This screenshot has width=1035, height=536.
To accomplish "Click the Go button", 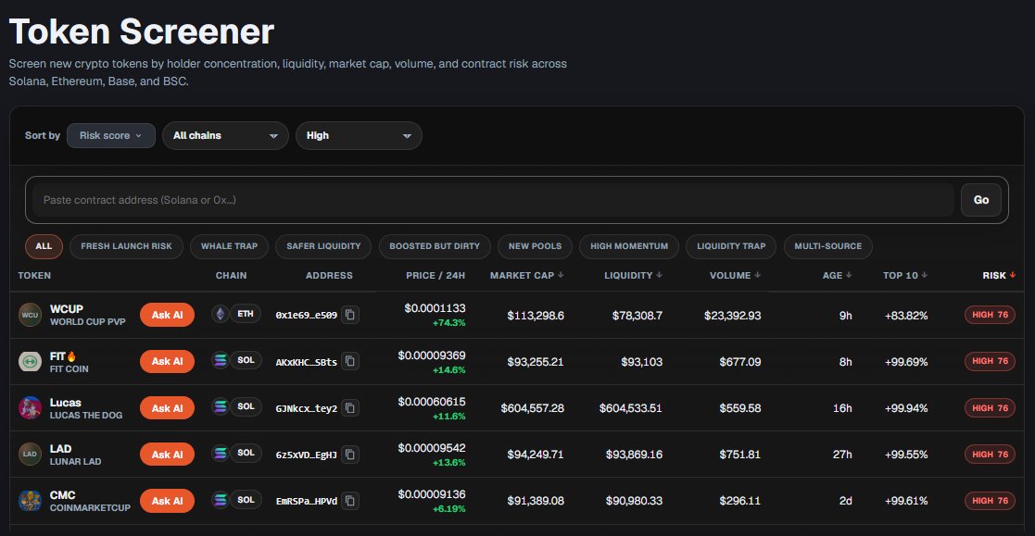I will click(981, 200).
